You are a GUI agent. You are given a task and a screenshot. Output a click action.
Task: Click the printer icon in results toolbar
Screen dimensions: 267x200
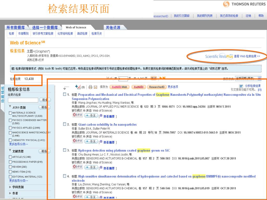click(90, 87)
